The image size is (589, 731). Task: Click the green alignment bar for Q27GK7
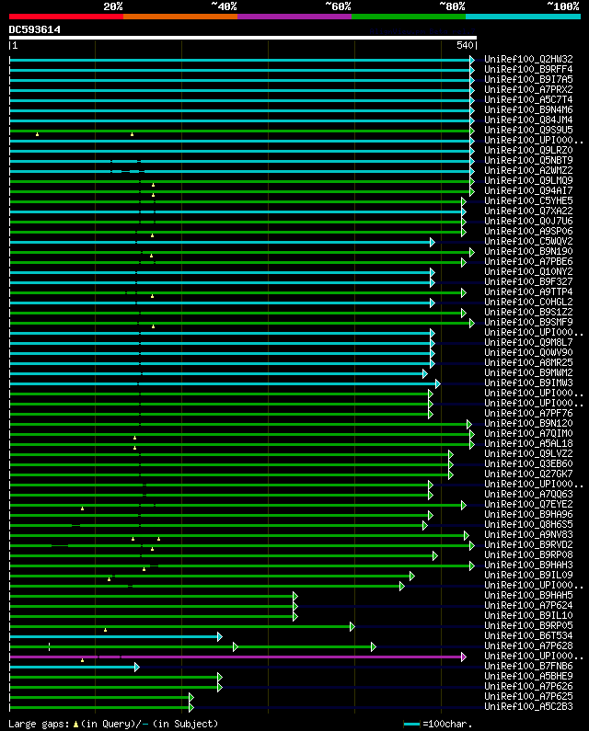point(230,474)
